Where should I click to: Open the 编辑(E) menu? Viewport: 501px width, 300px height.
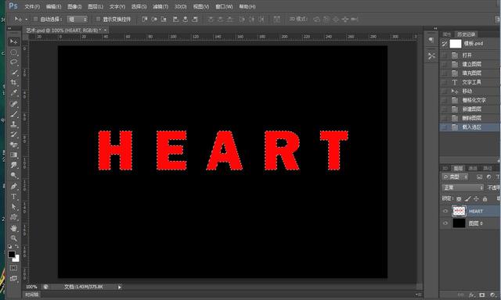(x=53, y=6)
